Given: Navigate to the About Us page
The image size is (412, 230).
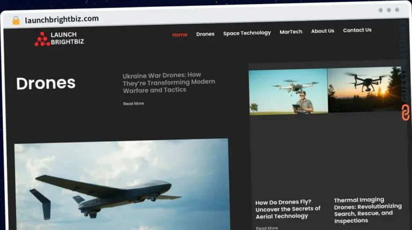Looking at the screenshot, I should click(x=322, y=31).
